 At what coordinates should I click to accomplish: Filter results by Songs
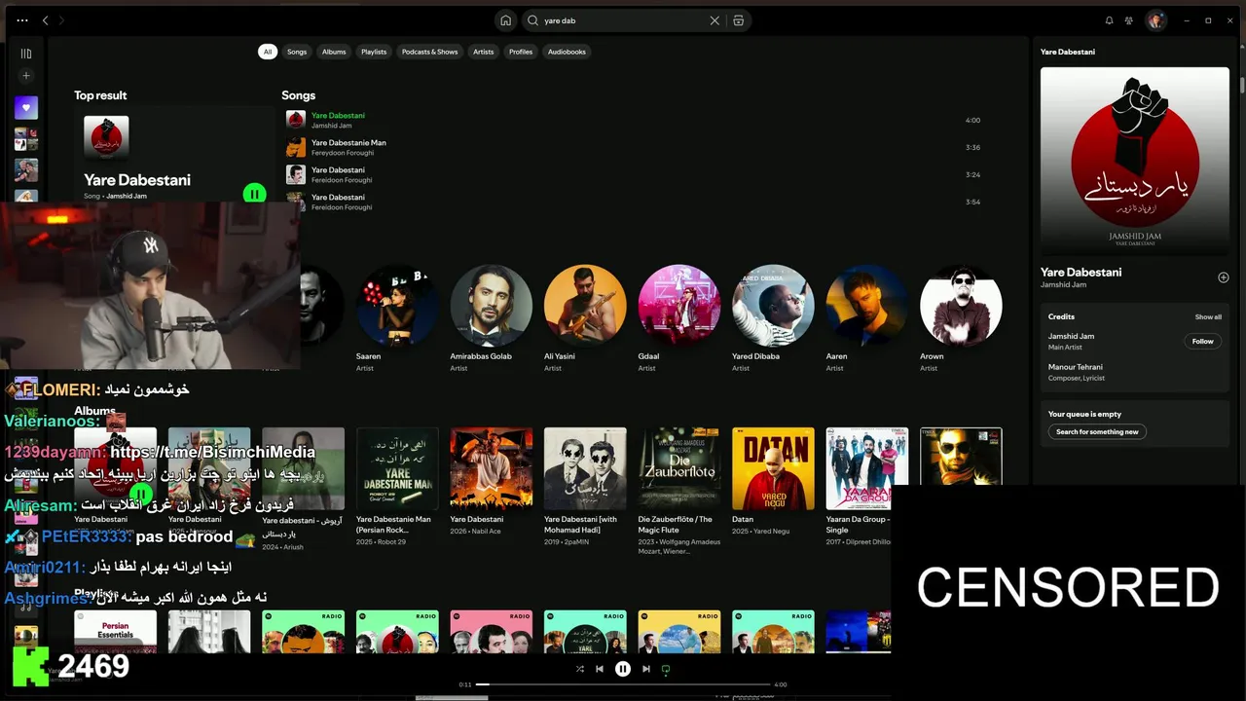pos(297,52)
